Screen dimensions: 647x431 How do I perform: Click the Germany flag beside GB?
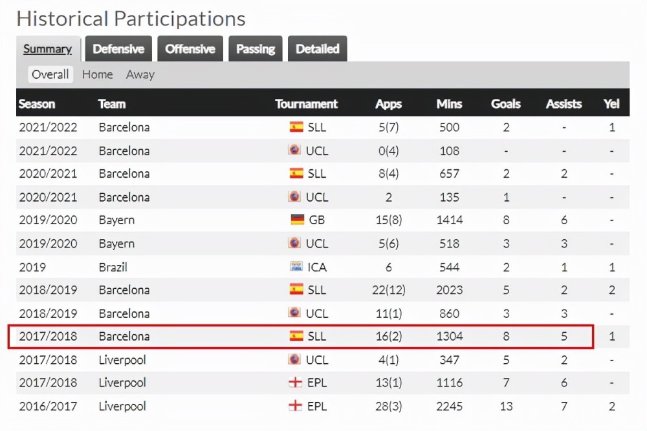coord(298,220)
